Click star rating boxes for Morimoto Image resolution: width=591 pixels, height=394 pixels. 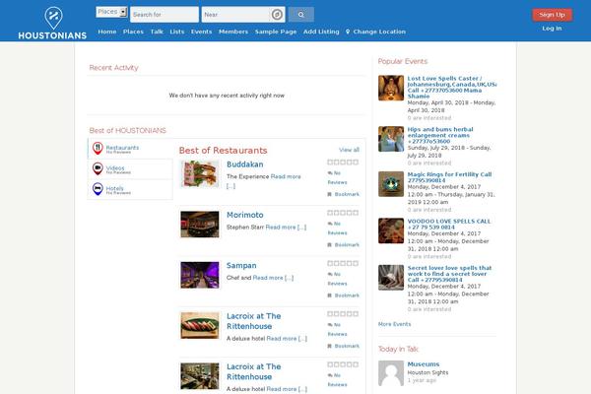[343, 213]
